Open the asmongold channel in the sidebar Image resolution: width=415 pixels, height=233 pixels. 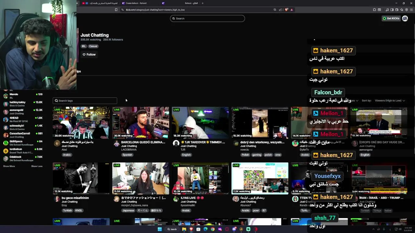pyautogui.click(x=23, y=112)
